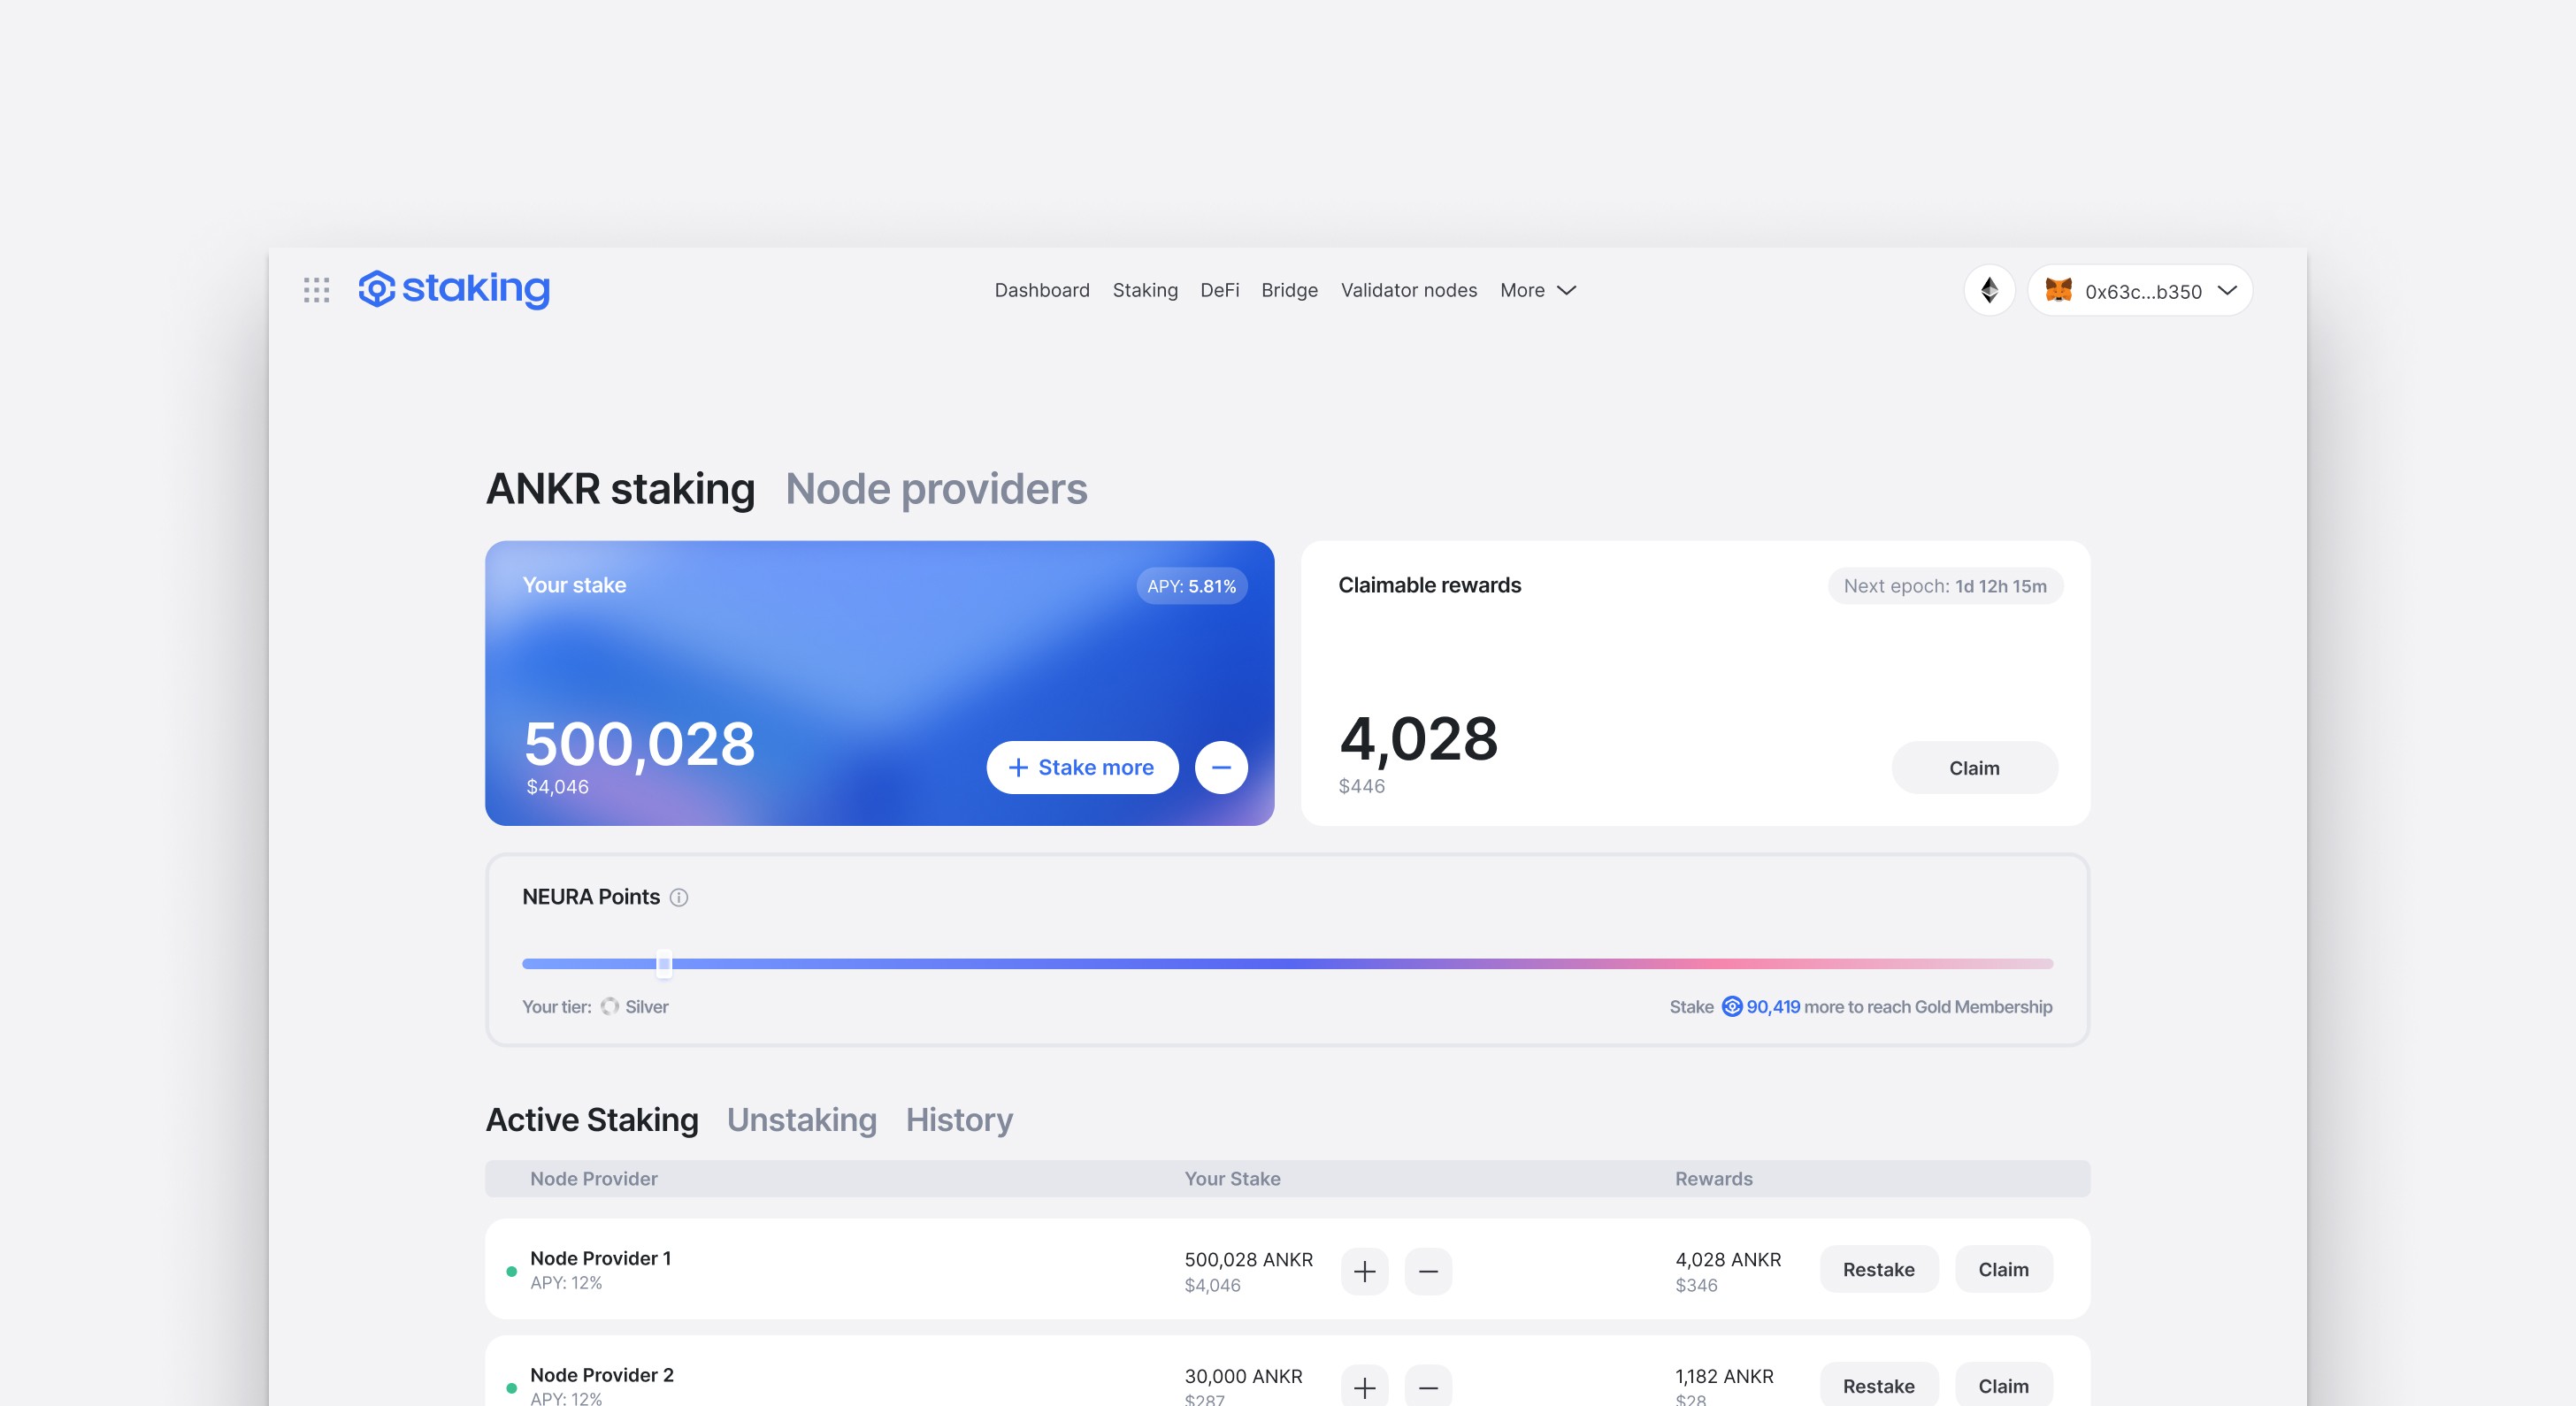
Task: Expand the More navigation dropdown
Action: 1537,290
